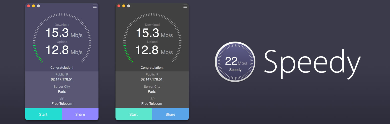Start a speed test in the purple window
The width and height of the screenshot is (390, 124).
(43, 114)
